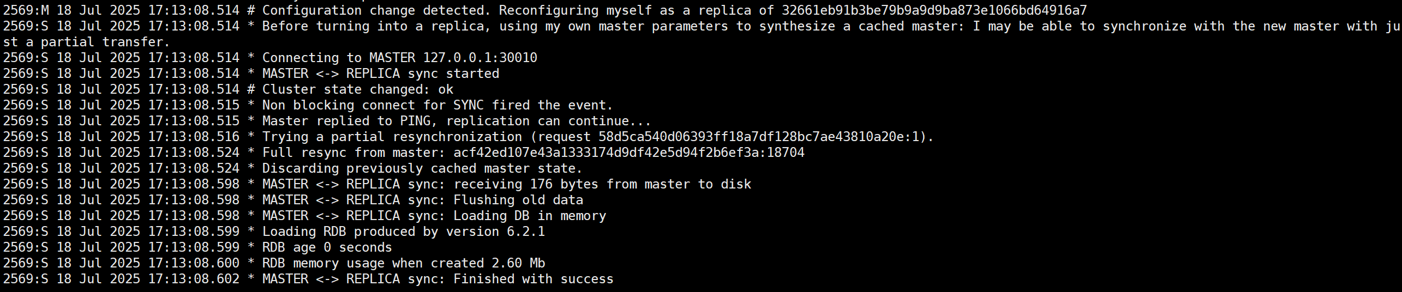The width and height of the screenshot is (1402, 292).
Task: Click the RDB version 6.2.1 text
Action: 526,232
